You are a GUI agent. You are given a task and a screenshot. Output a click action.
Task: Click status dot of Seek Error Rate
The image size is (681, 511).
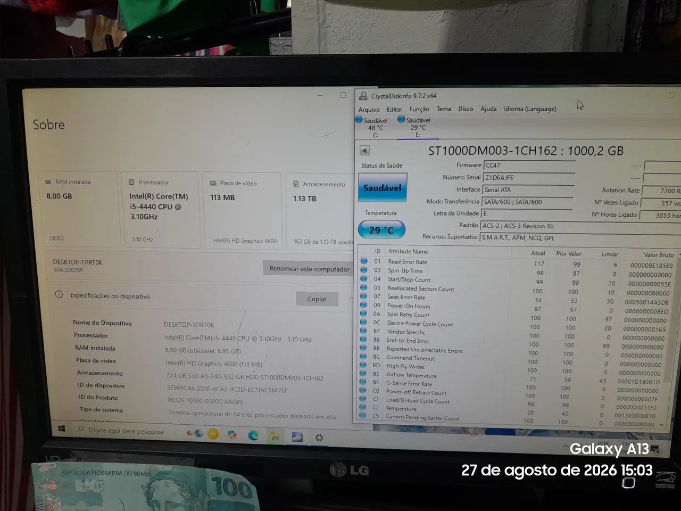click(x=363, y=296)
